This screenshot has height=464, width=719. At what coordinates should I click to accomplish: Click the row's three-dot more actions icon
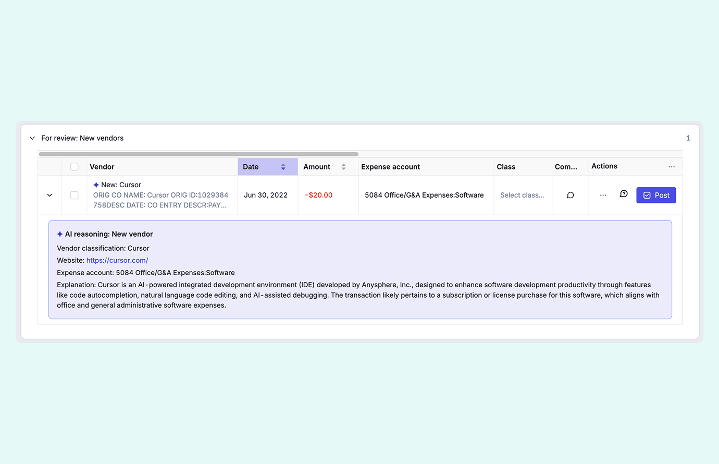(x=603, y=195)
